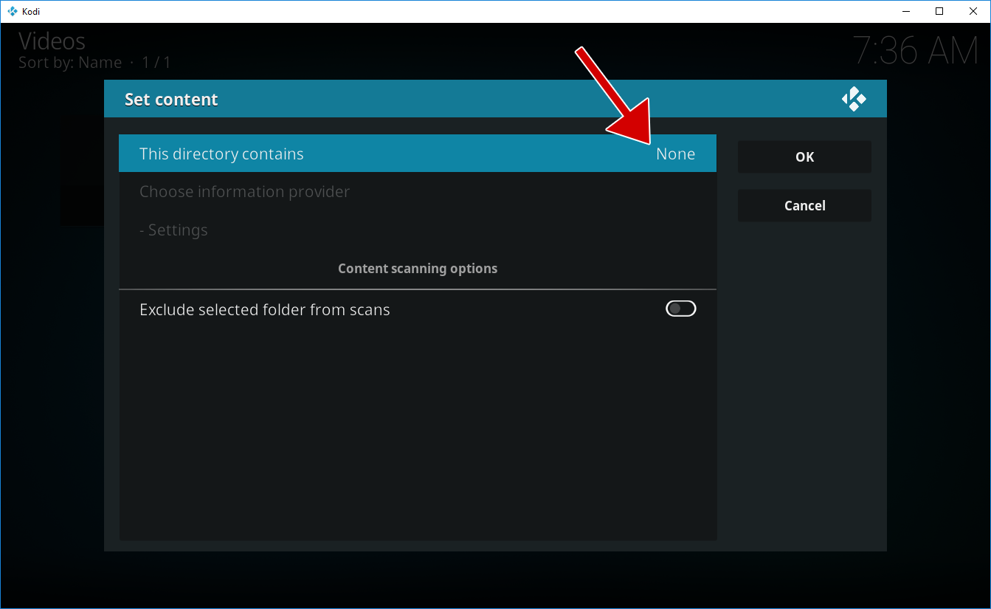Image resolution: width=991 pixels, height=609 pixels.
Task: Click the Kodi window title text
Action: pos(31,11)
